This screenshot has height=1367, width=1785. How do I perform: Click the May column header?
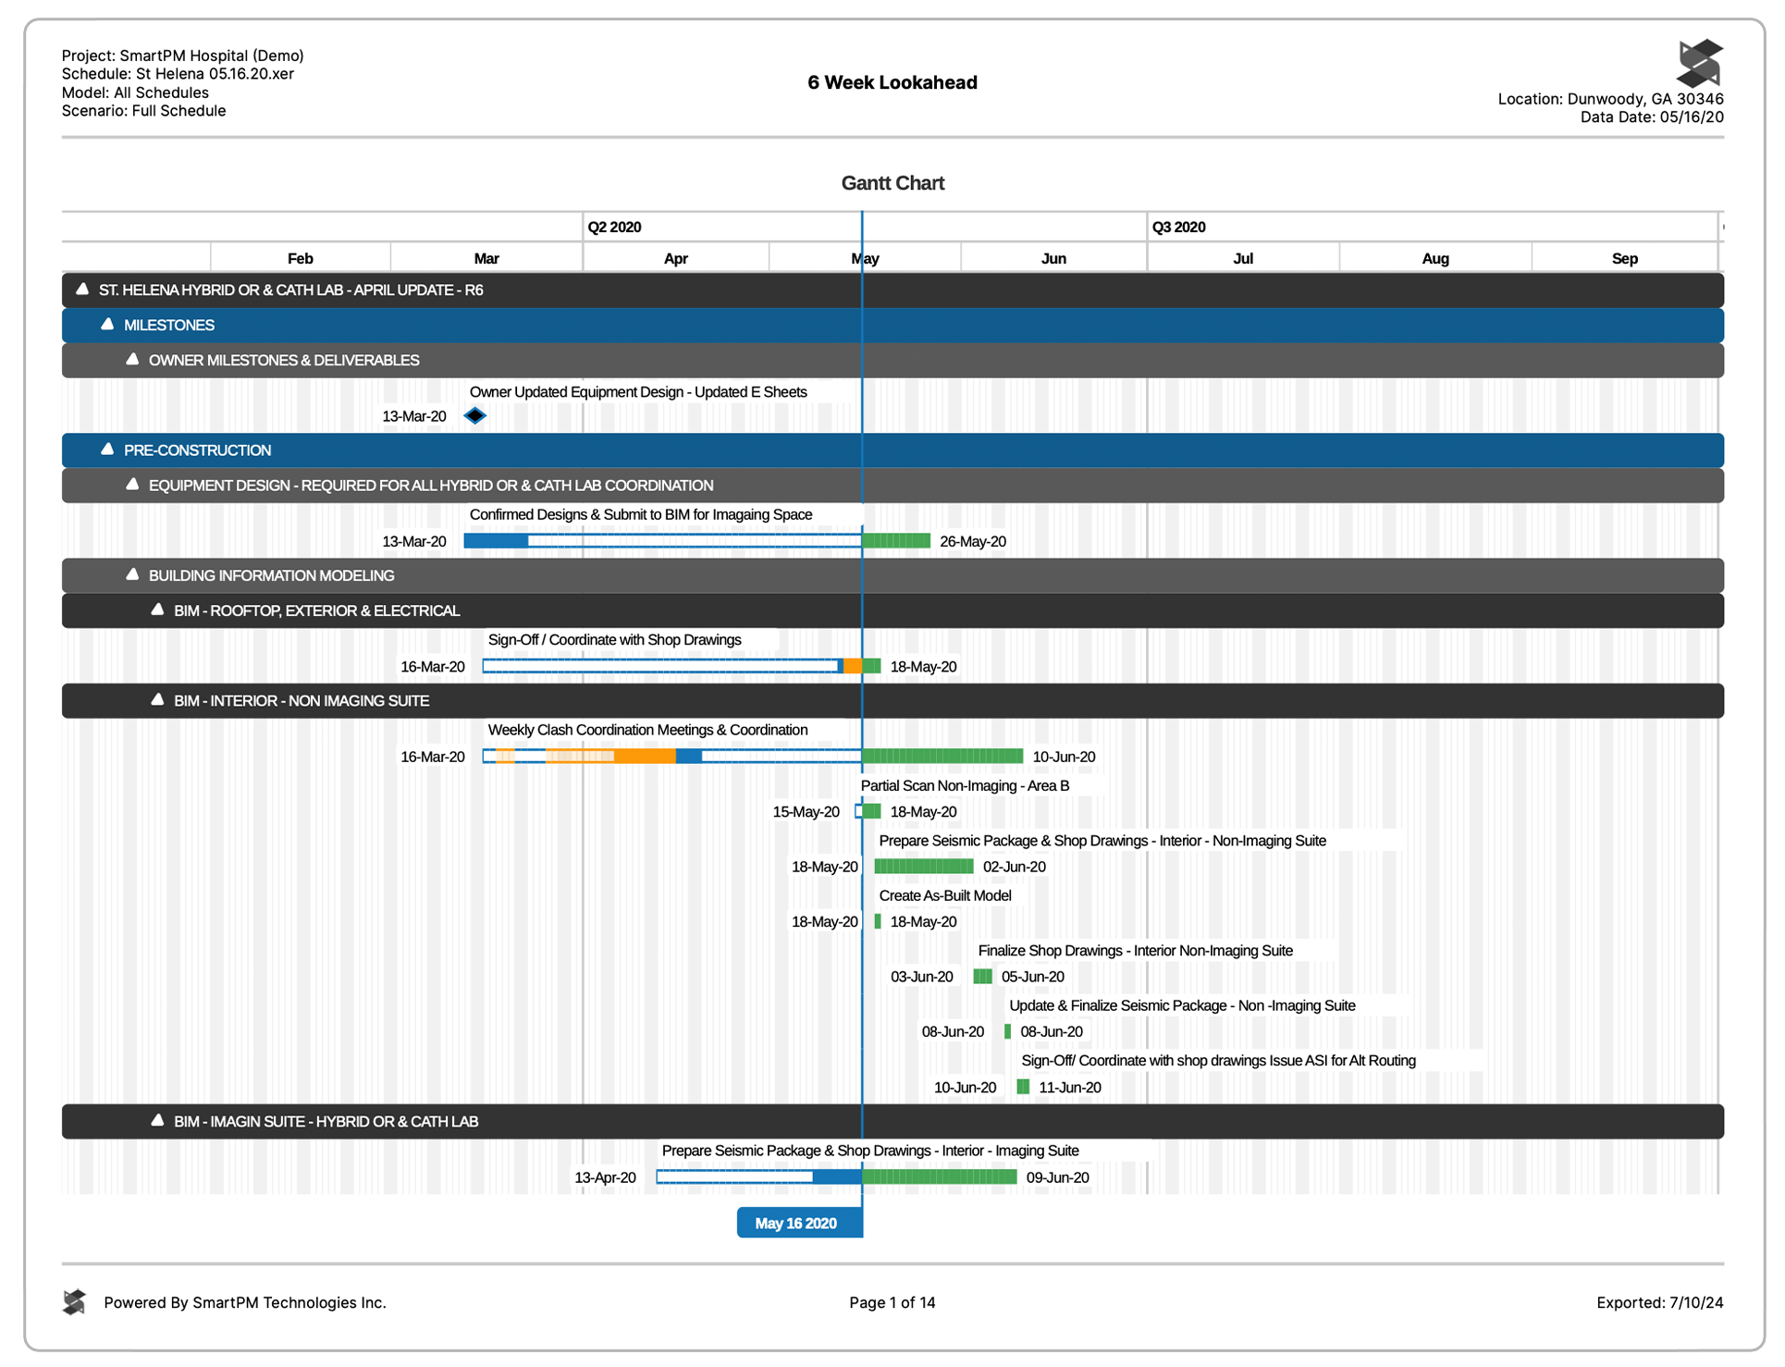[864, 257]
